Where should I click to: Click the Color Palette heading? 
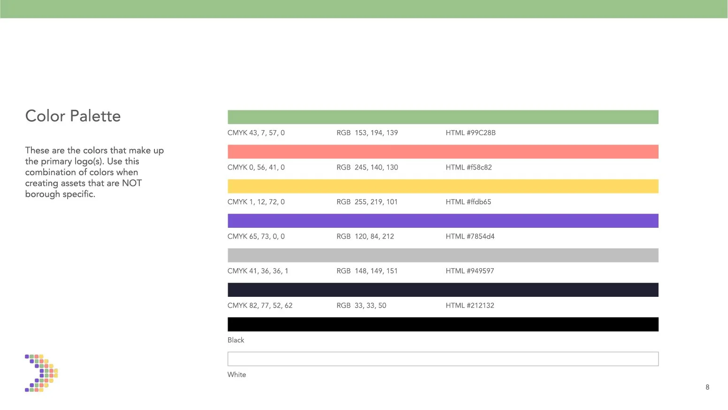[x=73, y=116]
